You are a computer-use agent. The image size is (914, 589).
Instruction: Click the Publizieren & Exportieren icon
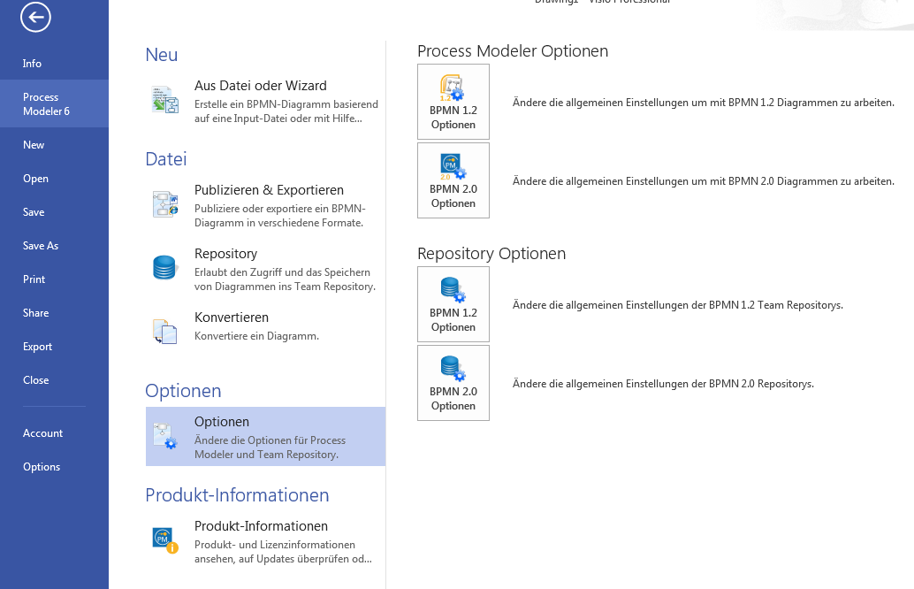pos(165,204)
